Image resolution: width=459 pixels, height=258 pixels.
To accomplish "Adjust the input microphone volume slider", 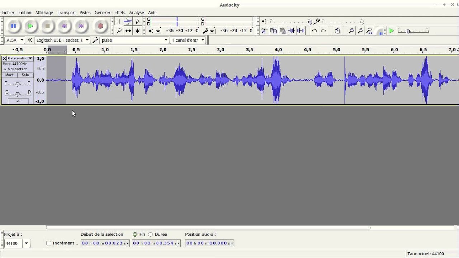I will [x=342, y=22].
